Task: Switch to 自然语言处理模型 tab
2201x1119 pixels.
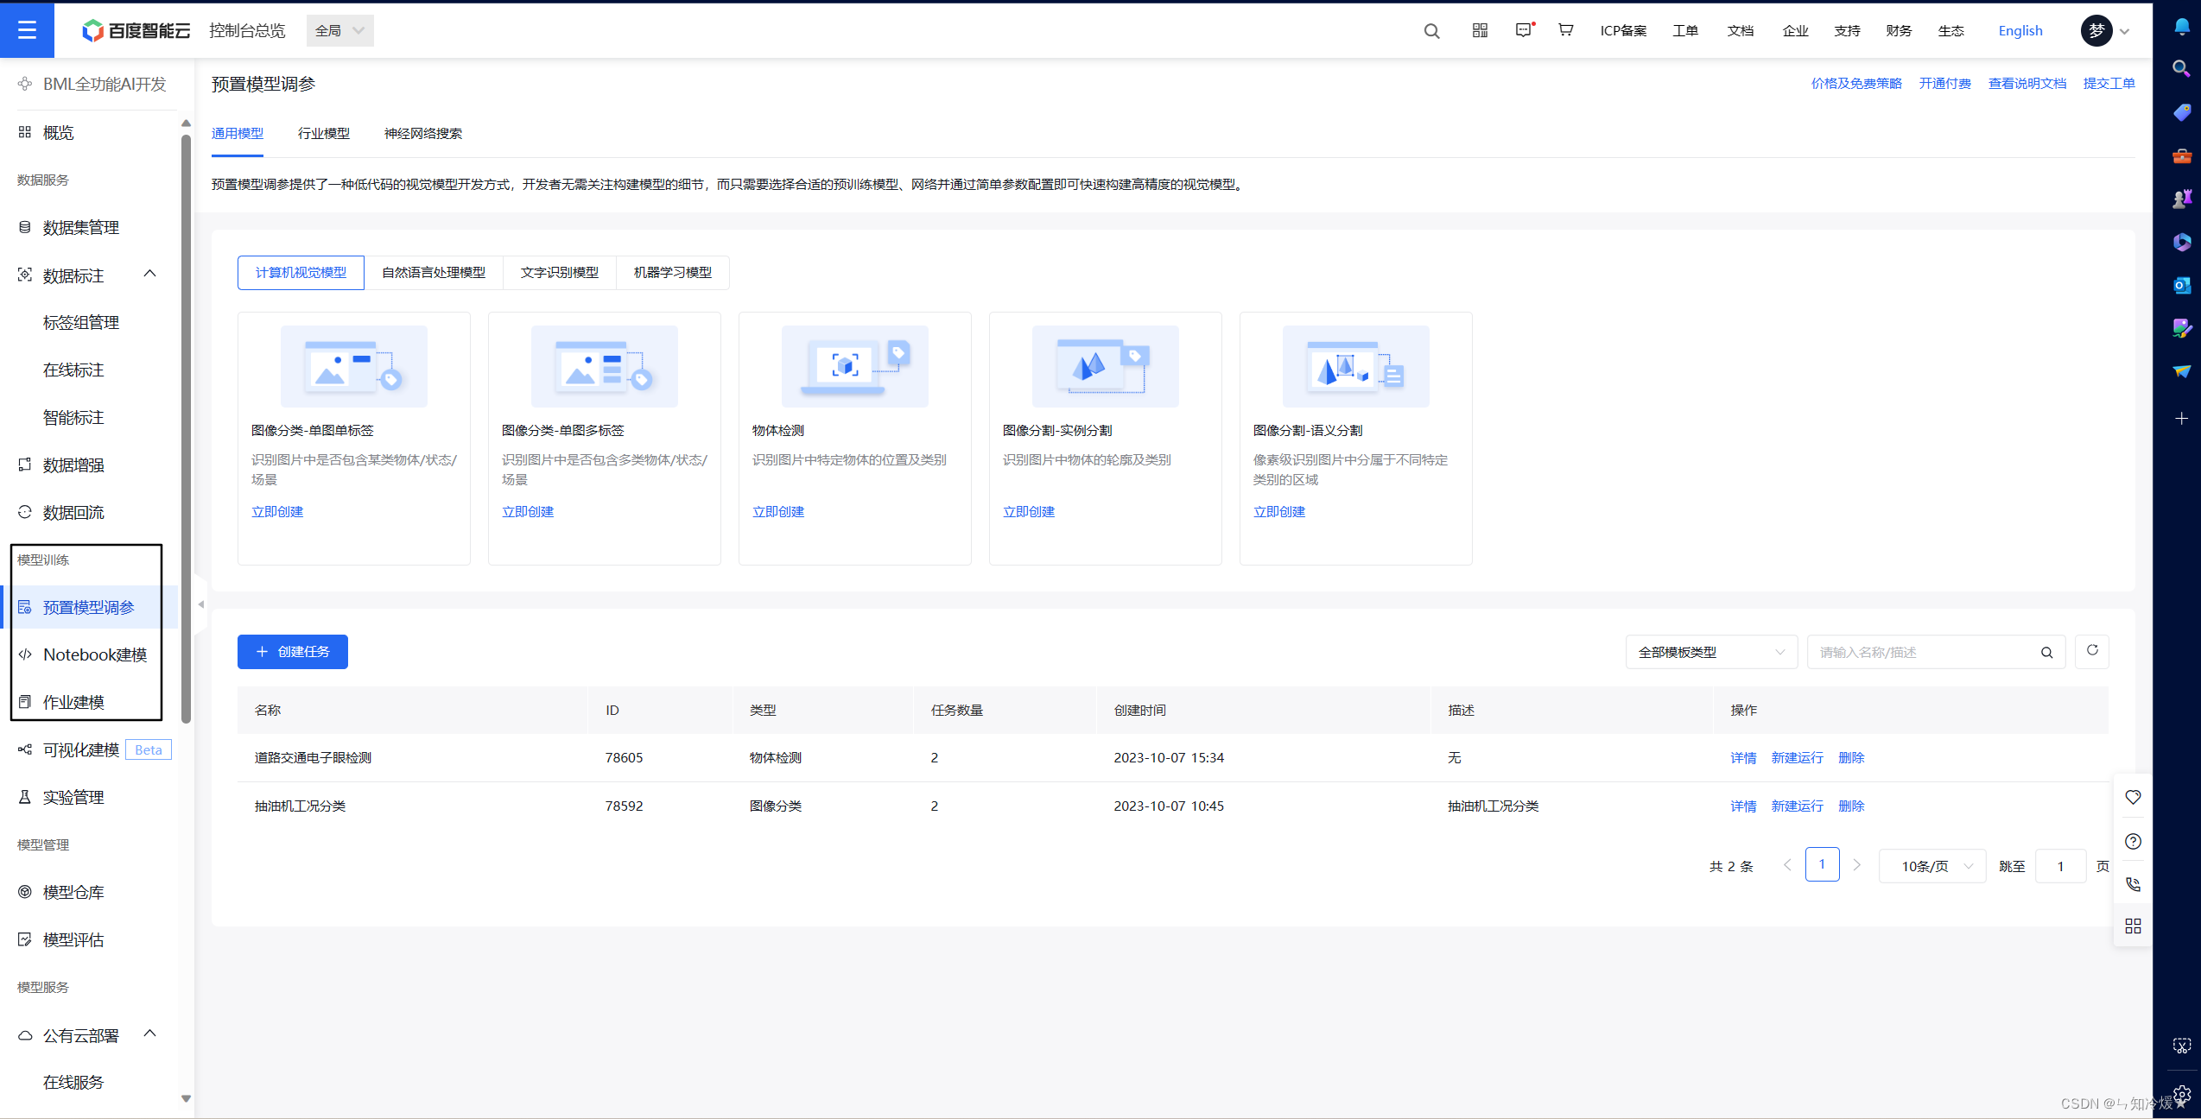Action: tap(433, 271)
